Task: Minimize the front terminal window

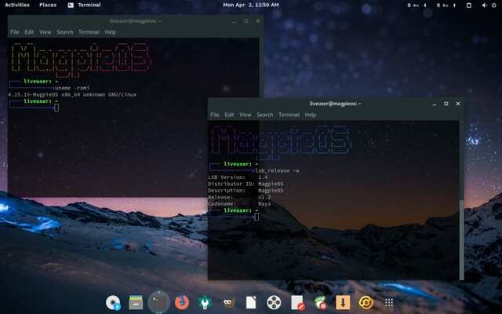Action: tap(435, 104)
